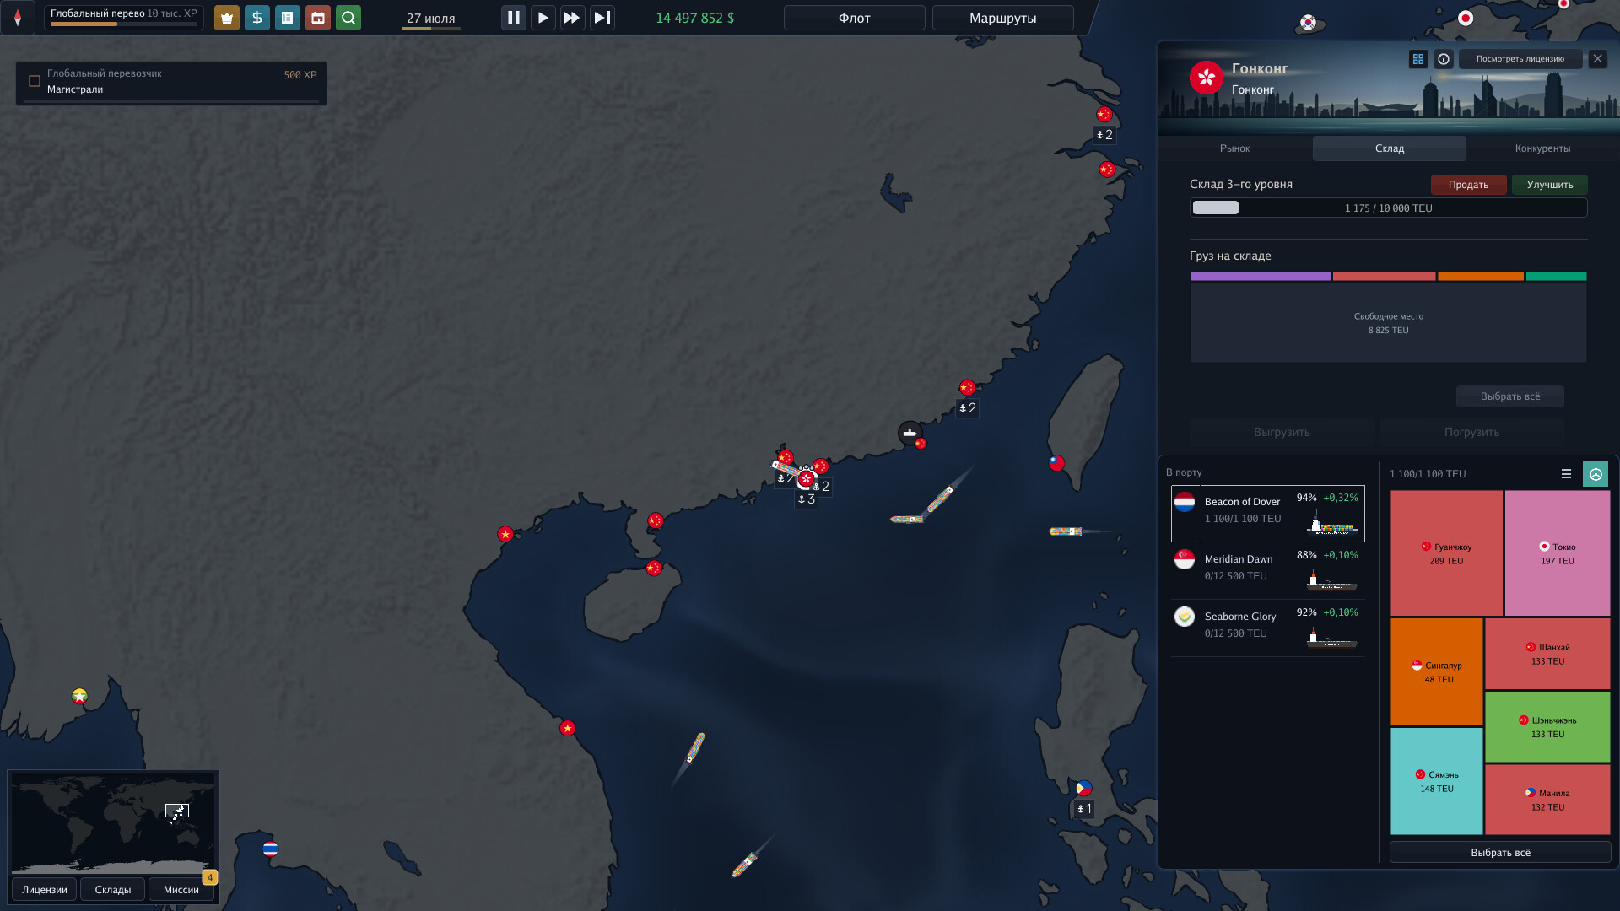Select the South Korea port marker
Image resolution: width=1620 pixels, height=911 pixels.
(1308, 22)
